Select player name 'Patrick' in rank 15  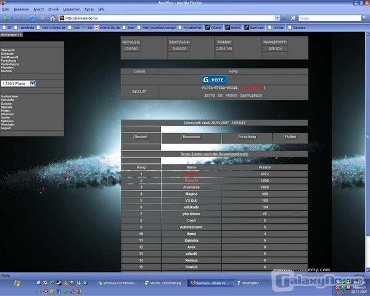[x=191, y=267]
